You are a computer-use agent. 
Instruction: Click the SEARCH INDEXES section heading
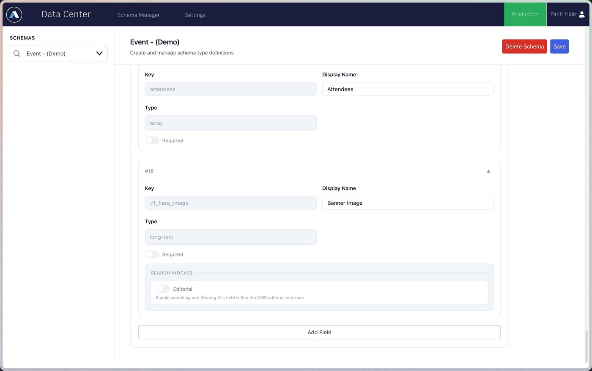pyautogui.click(x=171, y=273)
